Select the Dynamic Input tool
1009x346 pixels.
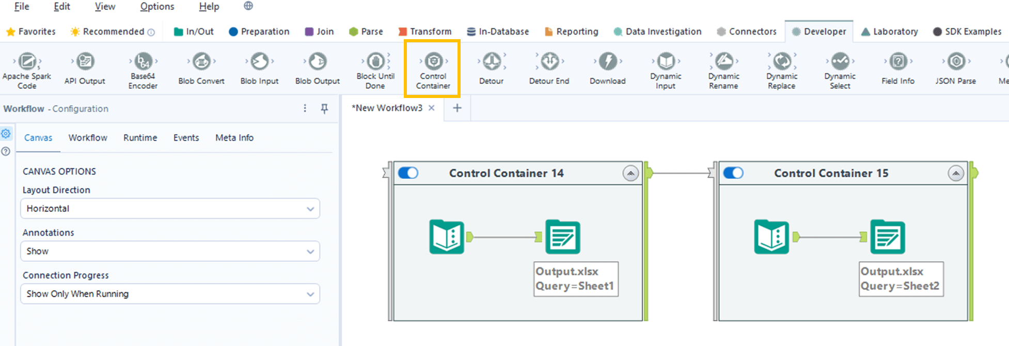[666, 71]
